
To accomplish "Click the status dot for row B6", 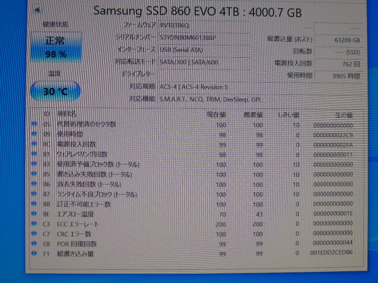I will coord(34,184).
